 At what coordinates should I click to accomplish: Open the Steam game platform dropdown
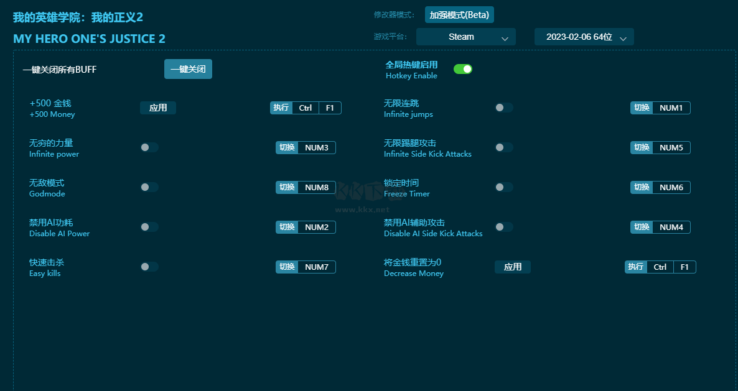[466, 37]
